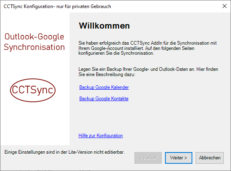Cancel setup with Abbrechen button
This screenshot has width=231, height=171.
click(210, 158)
